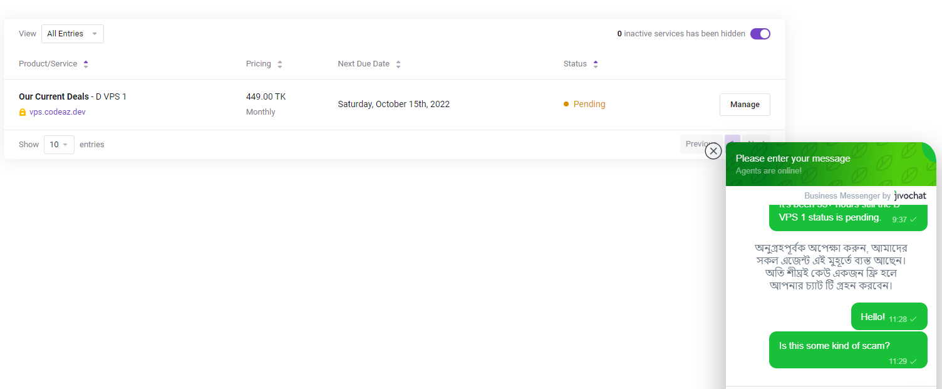Click the Manage button for D VPS 1
The height and width of the screenshot is (389, 942).
pos(745,105)
